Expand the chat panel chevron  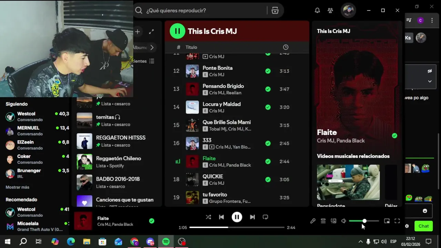pos(430,81)
